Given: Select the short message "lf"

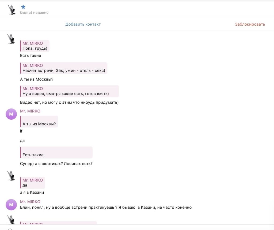Looking at the screenshot, I should click(x=21, y=131).
